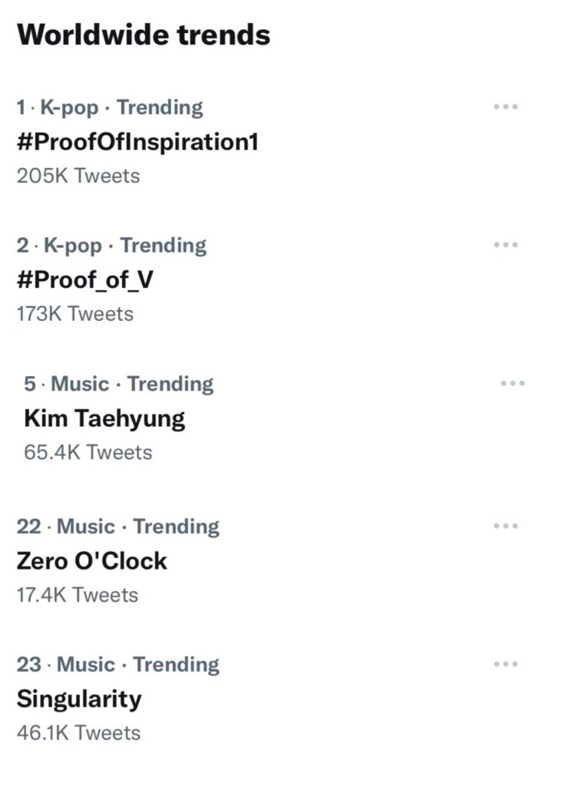This screenshot has height=786, width=561.
Task: Click the "22 · Music · Trending" label
Action: (x=118, y=527)
